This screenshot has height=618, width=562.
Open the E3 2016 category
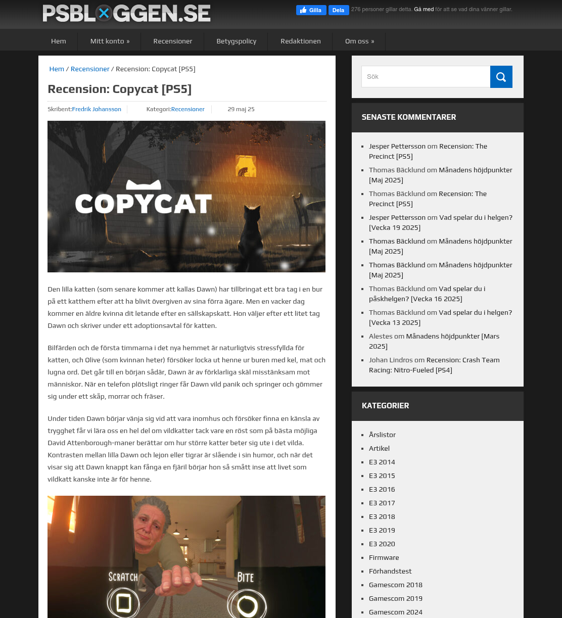(382, 490)
